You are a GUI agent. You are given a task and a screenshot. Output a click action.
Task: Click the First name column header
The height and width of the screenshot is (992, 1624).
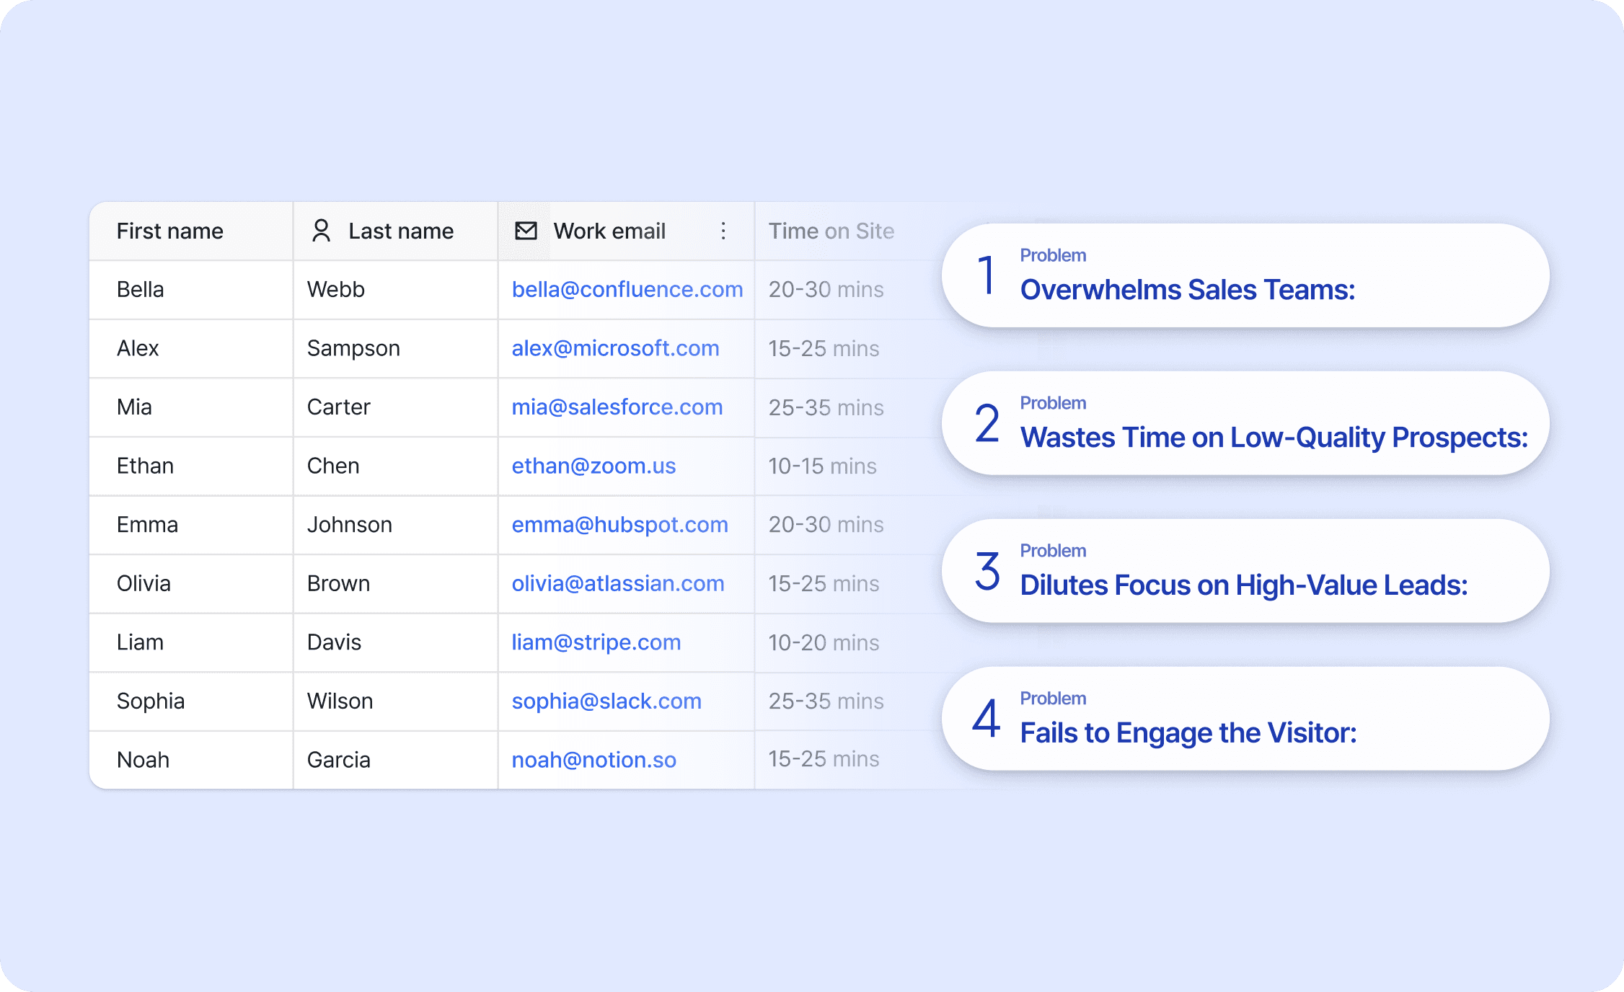(x=170, y=231)
